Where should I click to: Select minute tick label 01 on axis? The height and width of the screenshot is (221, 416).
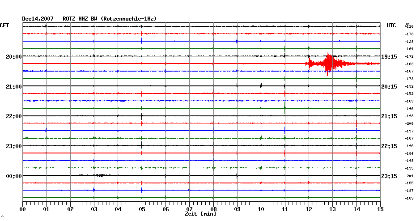(47, 209)
